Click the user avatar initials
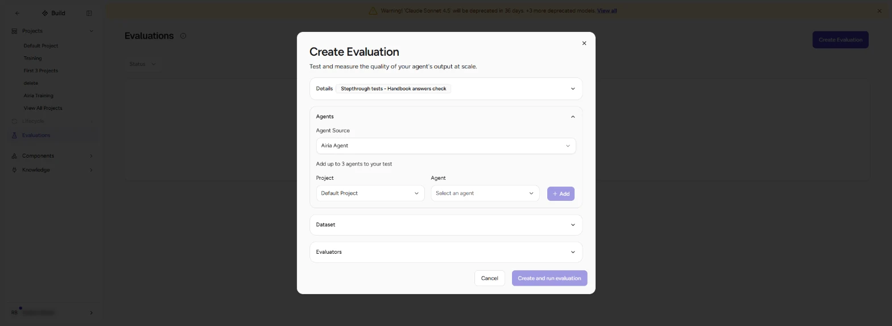The image size is (892, 326). [15, 313]
